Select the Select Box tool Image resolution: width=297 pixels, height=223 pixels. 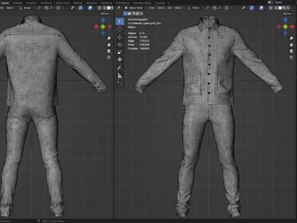(120, 21)
